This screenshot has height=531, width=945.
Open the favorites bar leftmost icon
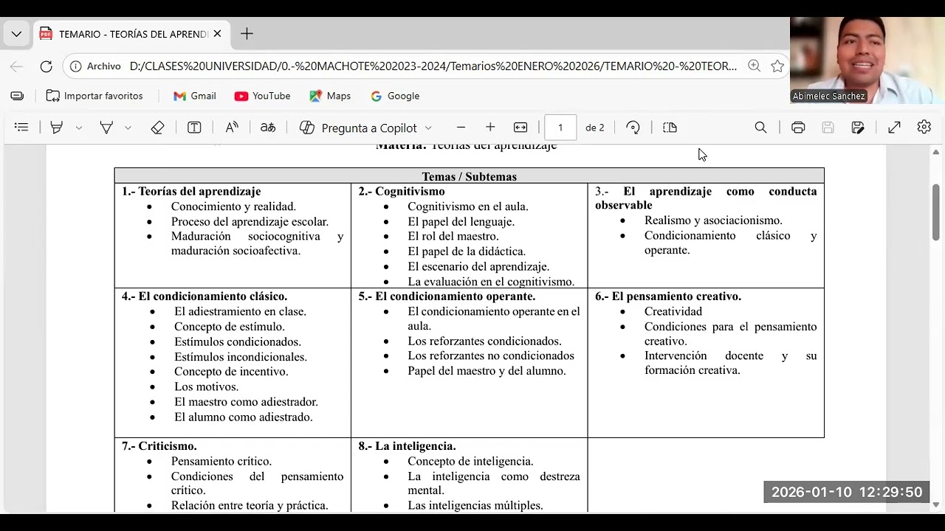point(17,96)
